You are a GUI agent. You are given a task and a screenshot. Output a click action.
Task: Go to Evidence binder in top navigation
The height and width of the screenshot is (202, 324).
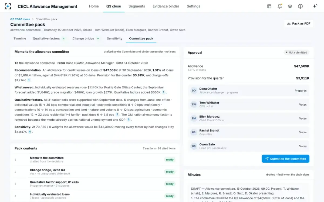(x=166, y=6)
